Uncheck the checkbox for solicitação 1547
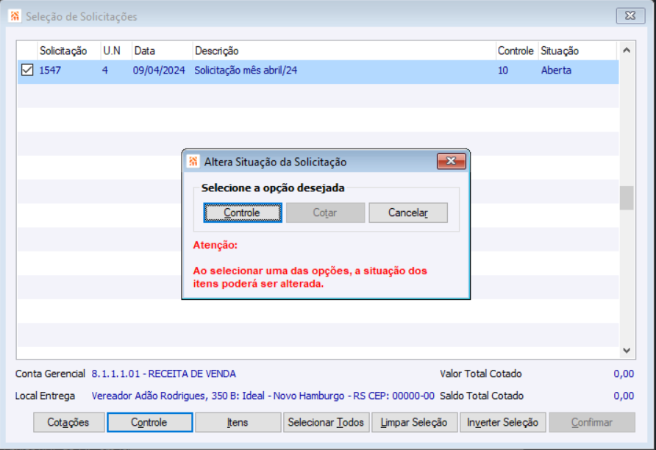The image size is (656, 450). 27,70
